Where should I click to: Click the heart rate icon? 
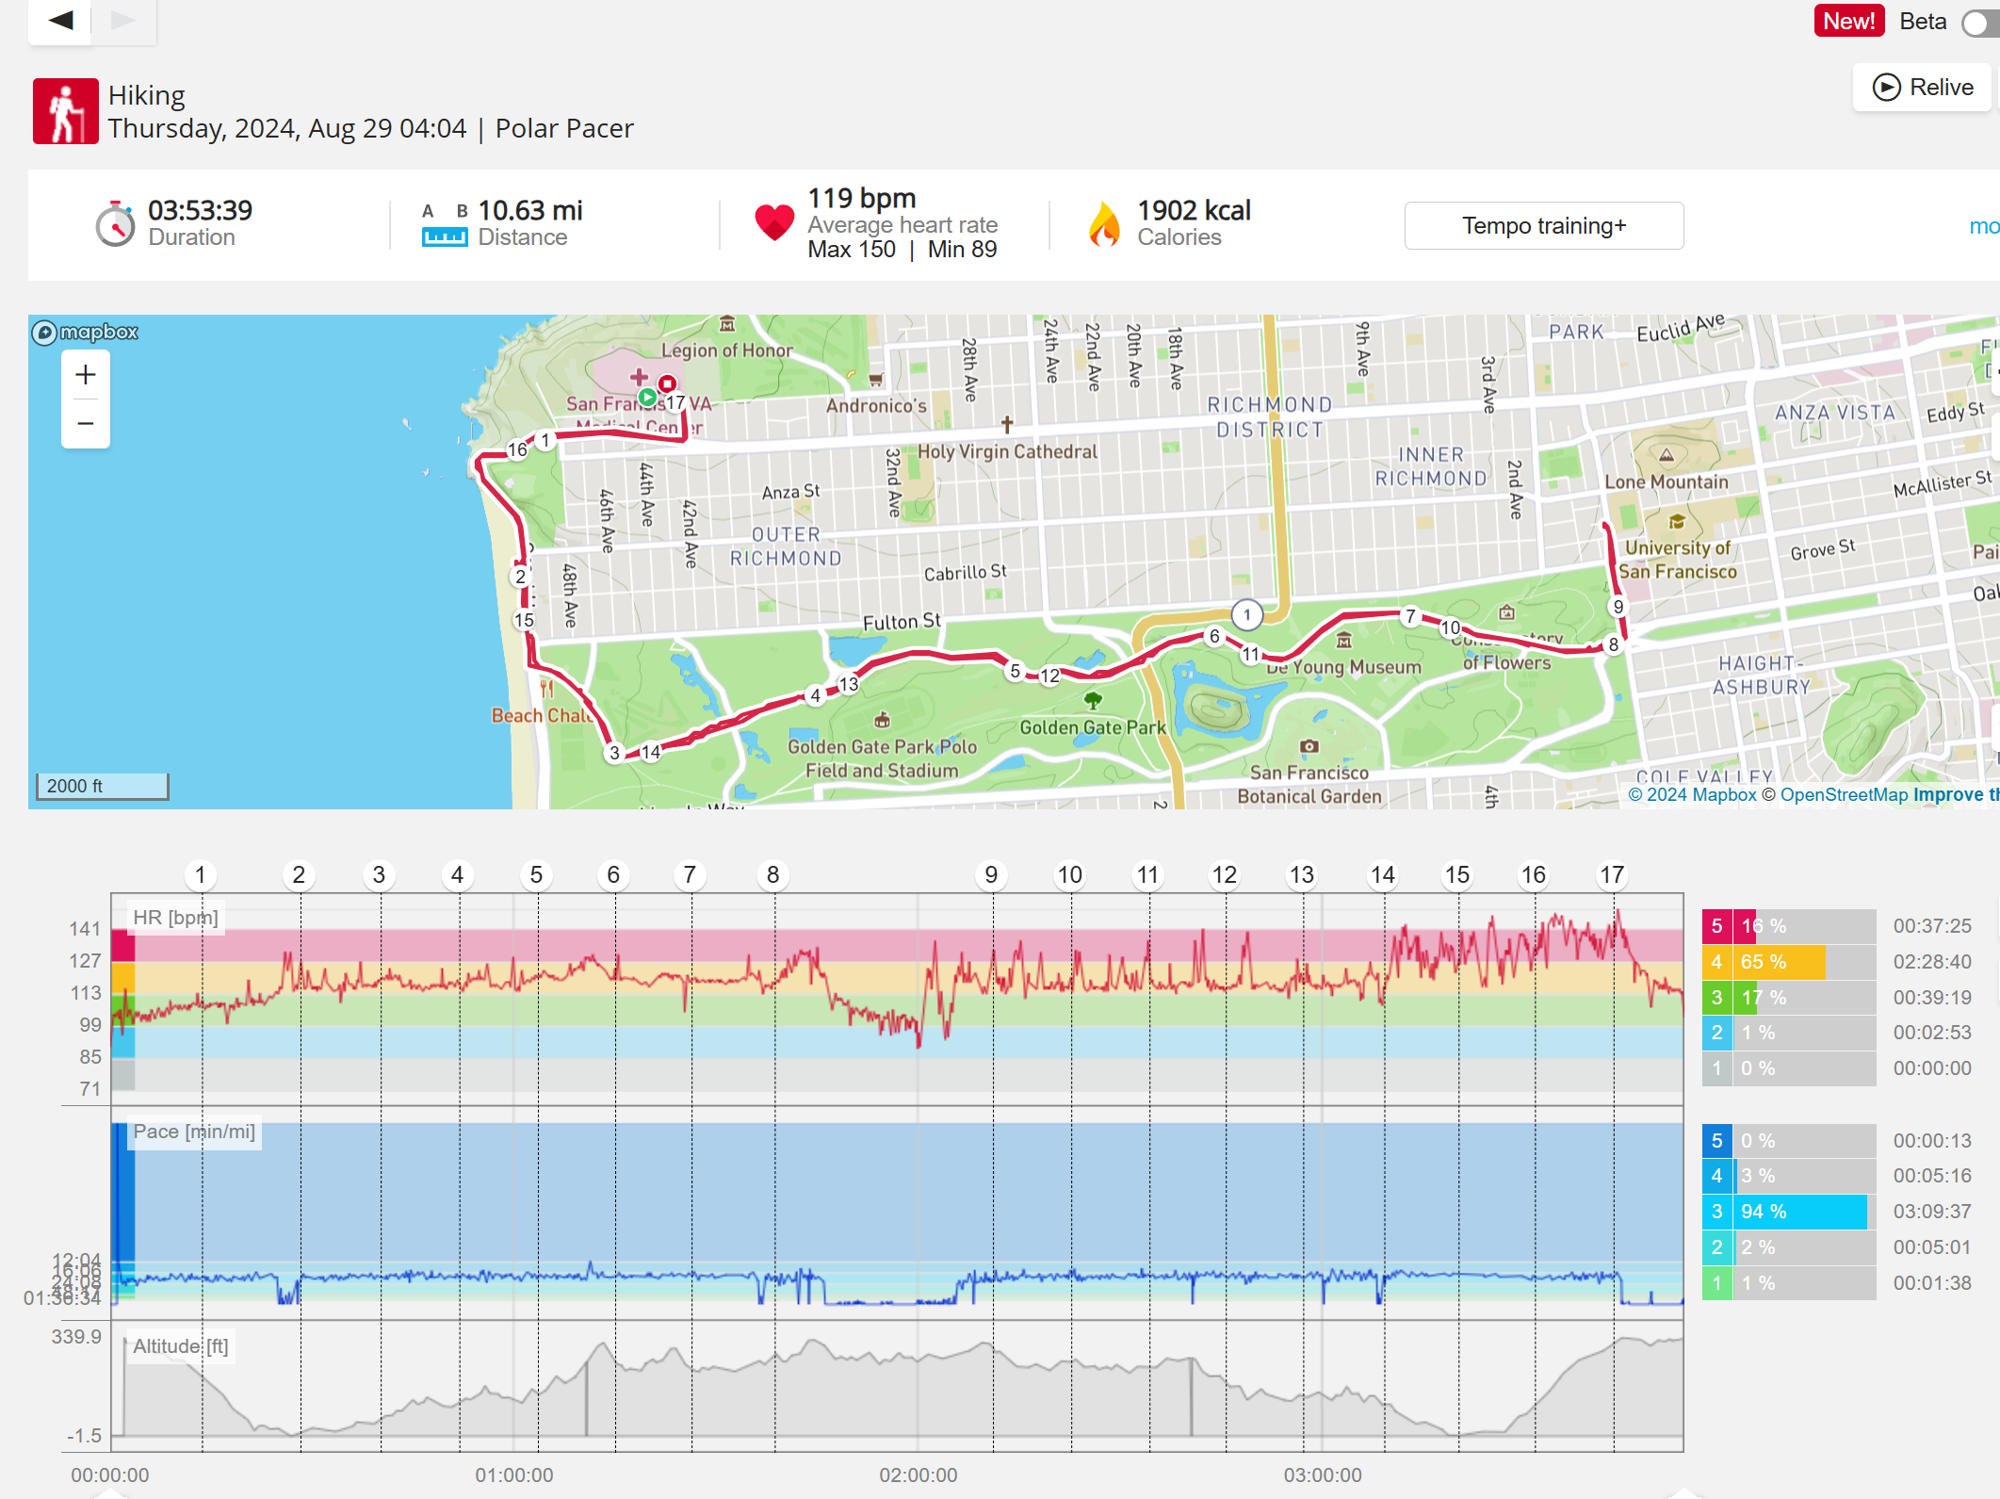(774, 223)
